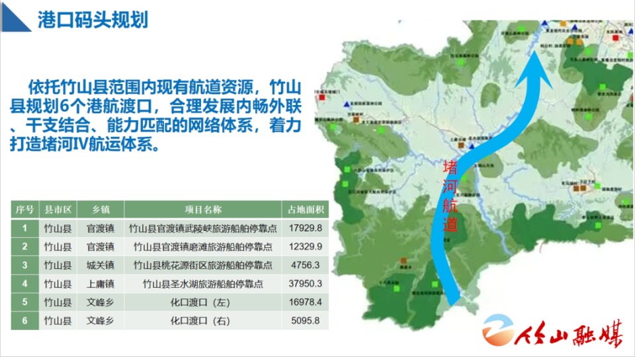Click area value 16978.4
This screenshot has height=357, width=635.
[x=306, y=302]
